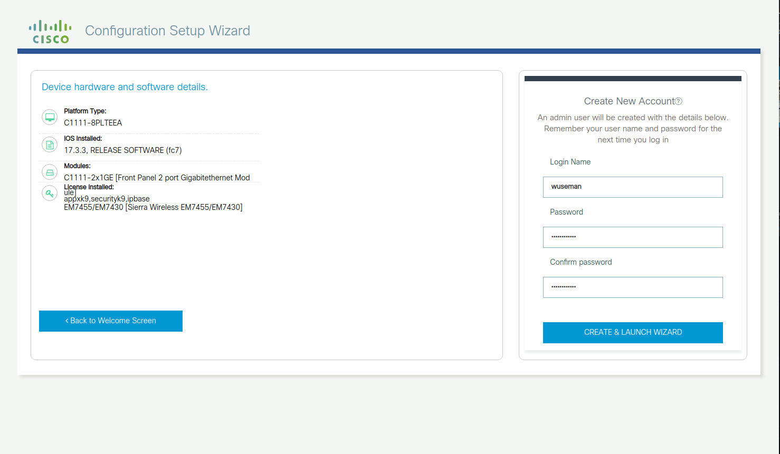Image resolution: width=780 pixels, height=454 pixels.
Task: Click the License Installed label text
Action: 88,187
